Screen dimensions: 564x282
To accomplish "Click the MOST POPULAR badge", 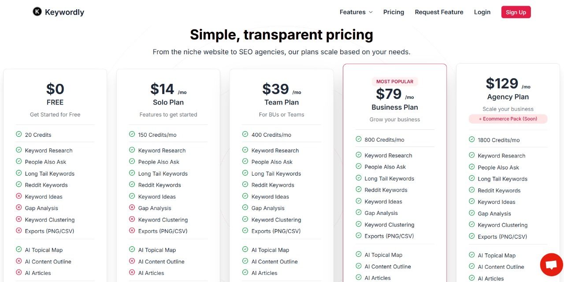I will [395, 82].
